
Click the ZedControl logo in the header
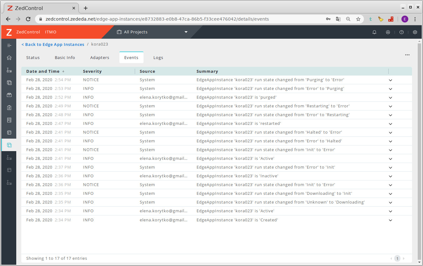coord(9,32)
